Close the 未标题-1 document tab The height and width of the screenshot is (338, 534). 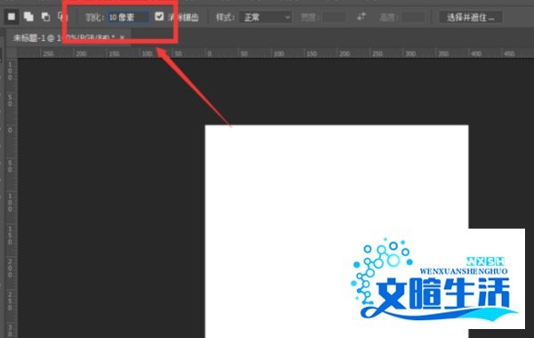[x=122, y=37]
